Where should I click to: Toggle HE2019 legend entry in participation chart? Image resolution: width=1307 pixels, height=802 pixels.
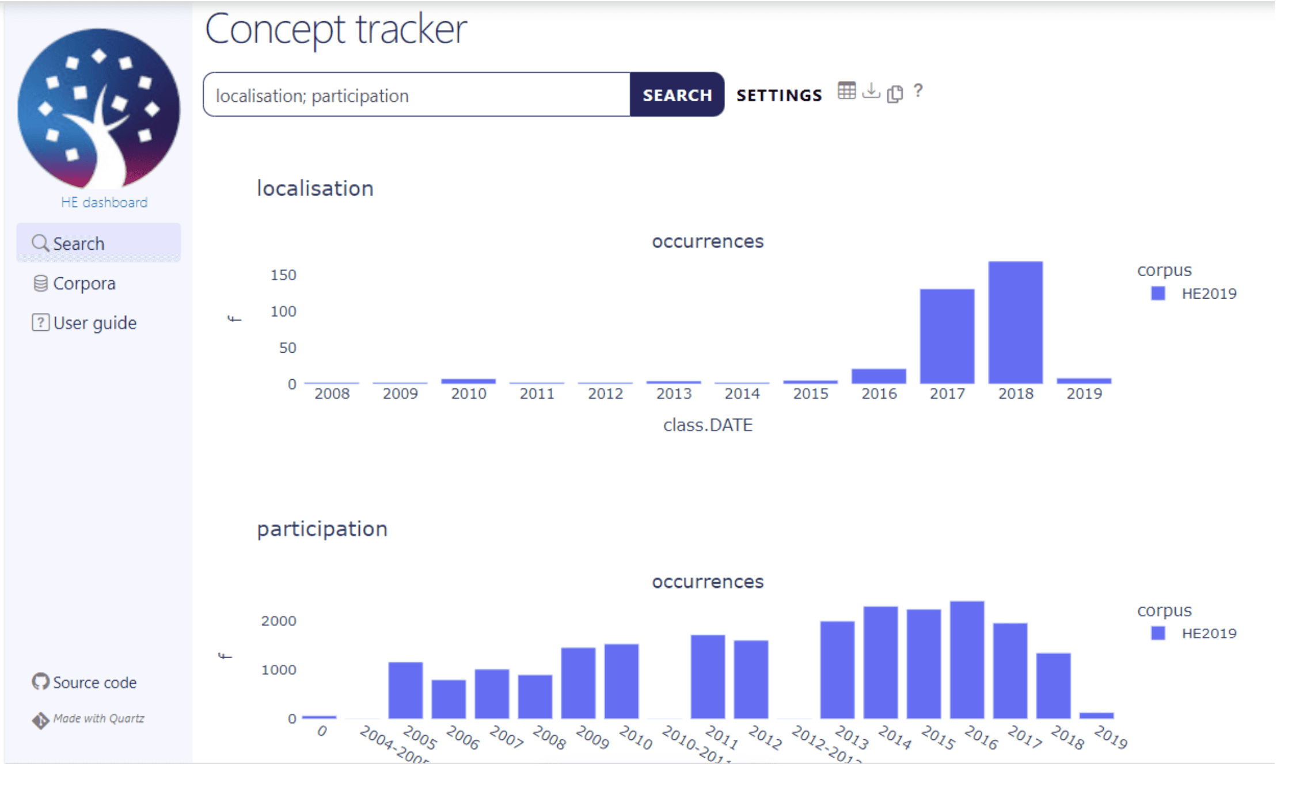[1208, 633]
